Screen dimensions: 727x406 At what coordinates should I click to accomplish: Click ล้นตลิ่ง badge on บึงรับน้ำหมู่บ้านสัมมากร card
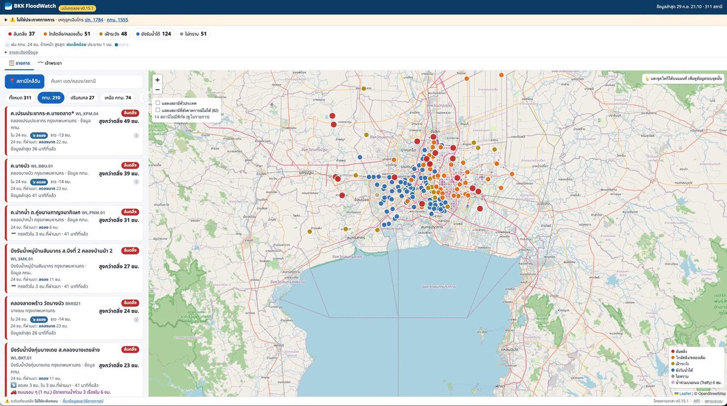pos(130,250)
